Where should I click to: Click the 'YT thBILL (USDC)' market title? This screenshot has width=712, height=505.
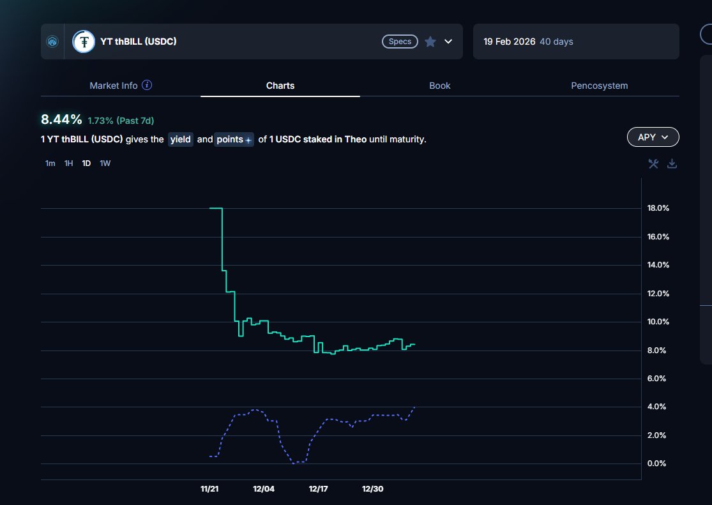[139, 41]
